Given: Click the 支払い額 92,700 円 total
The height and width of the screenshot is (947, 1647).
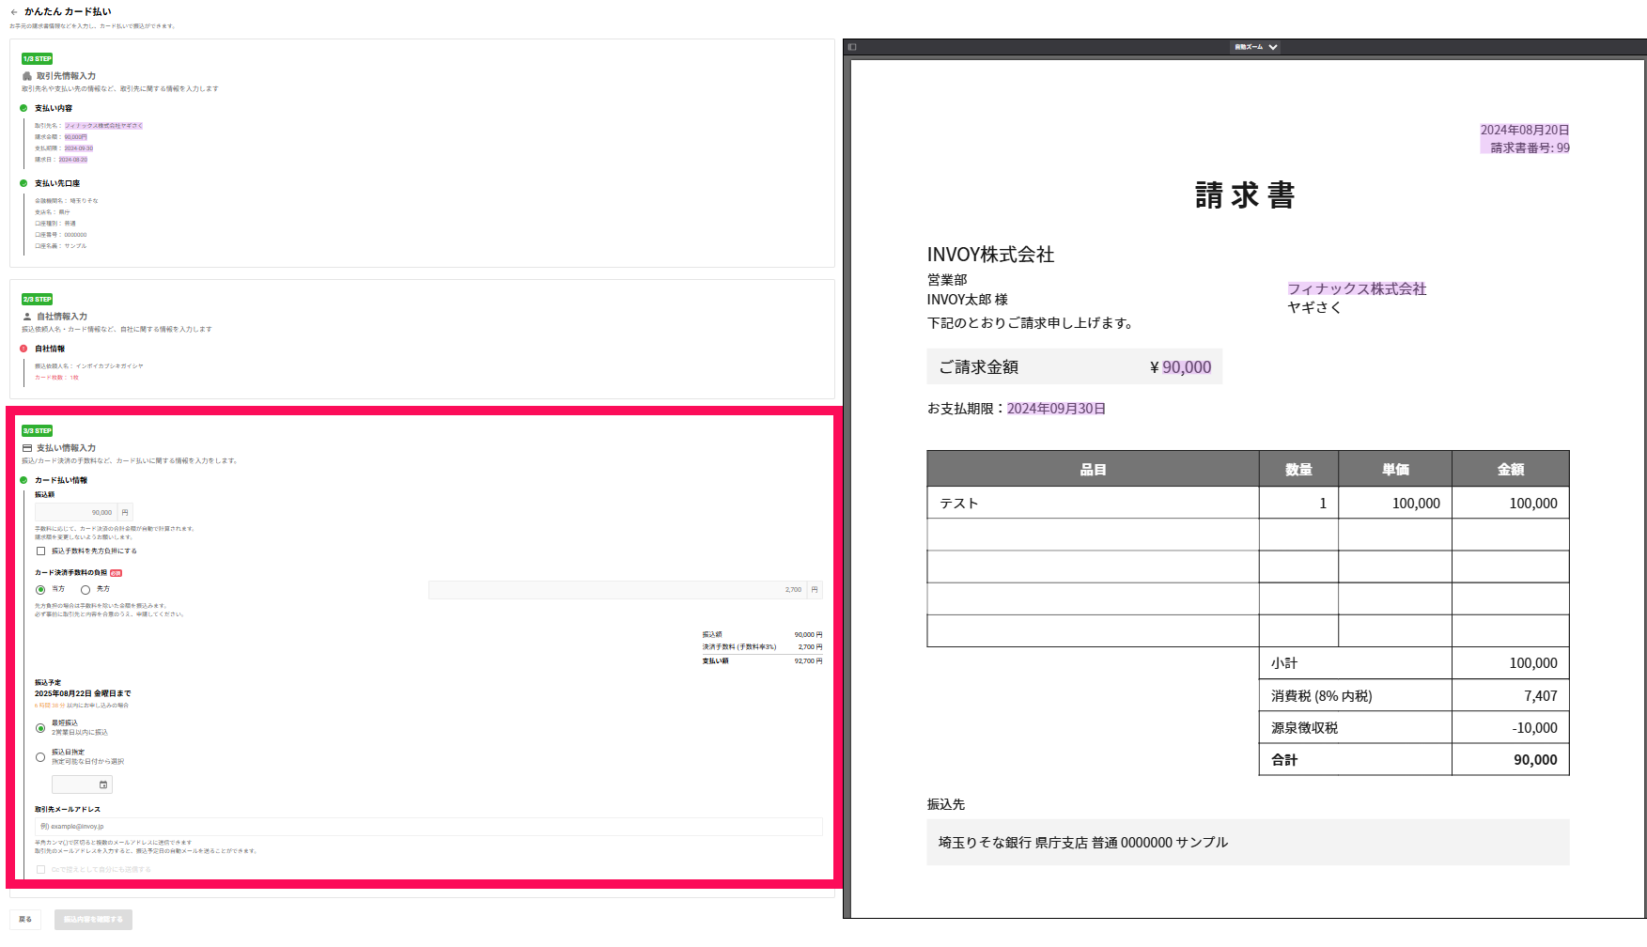Looking at the screenshot, I should coord(762,661).
